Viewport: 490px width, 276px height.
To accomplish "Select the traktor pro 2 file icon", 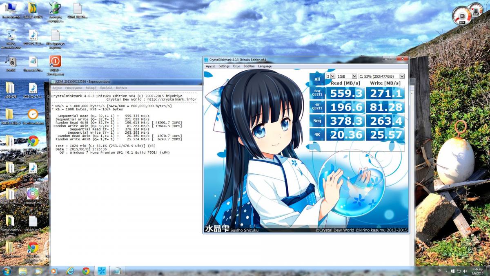I will pos(33,223).
